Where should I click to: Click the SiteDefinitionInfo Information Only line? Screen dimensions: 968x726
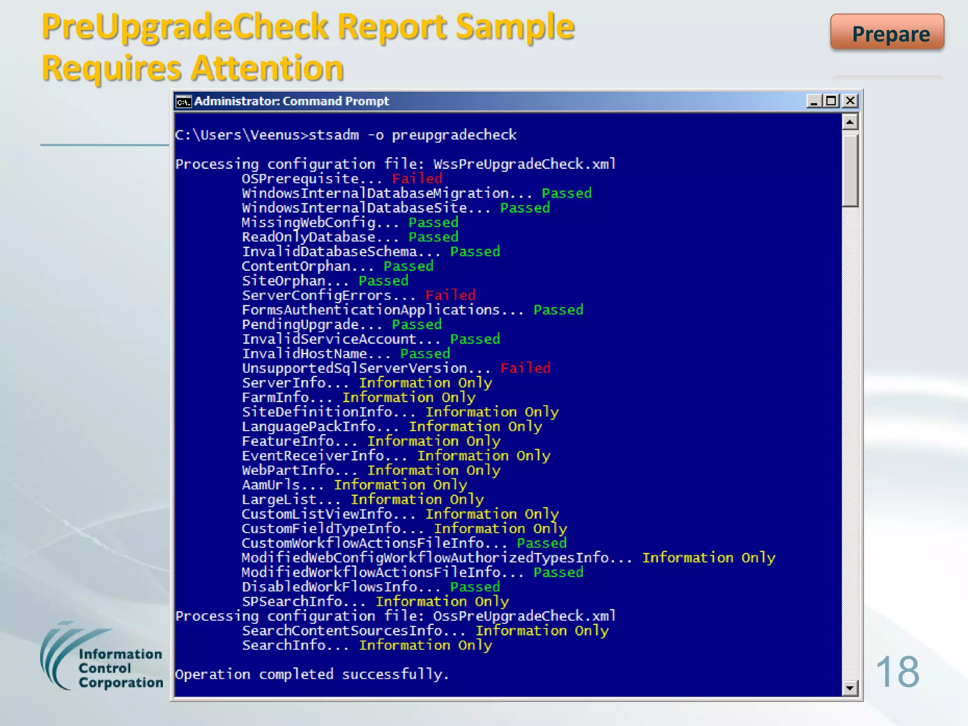point(400,412)
